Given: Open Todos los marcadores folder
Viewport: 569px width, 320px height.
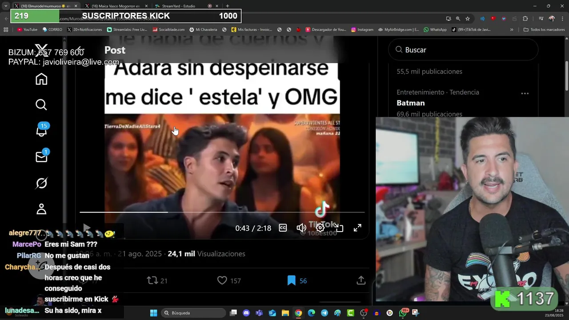Looking at the screenshot, I should (x=544, y=30).
